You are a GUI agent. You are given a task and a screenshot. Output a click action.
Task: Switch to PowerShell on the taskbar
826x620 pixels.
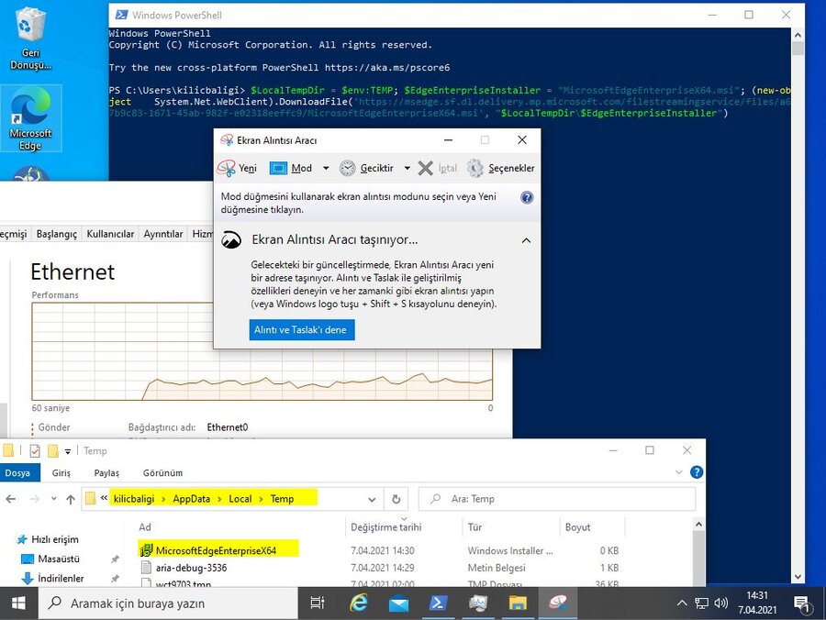pos(439,603)
